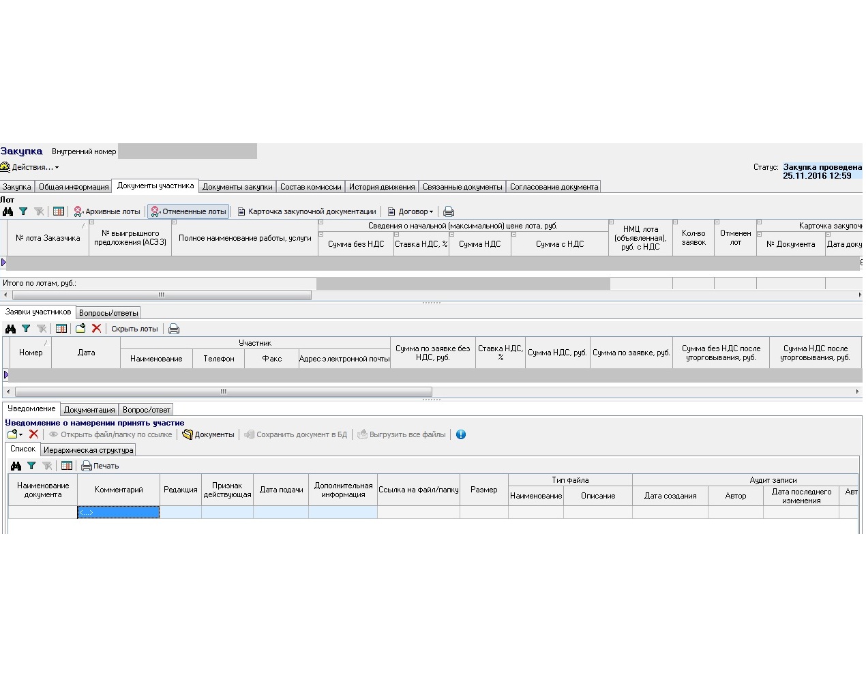Open the Состав комиссии tab
866x699 pixels.
tap(311, 187)
